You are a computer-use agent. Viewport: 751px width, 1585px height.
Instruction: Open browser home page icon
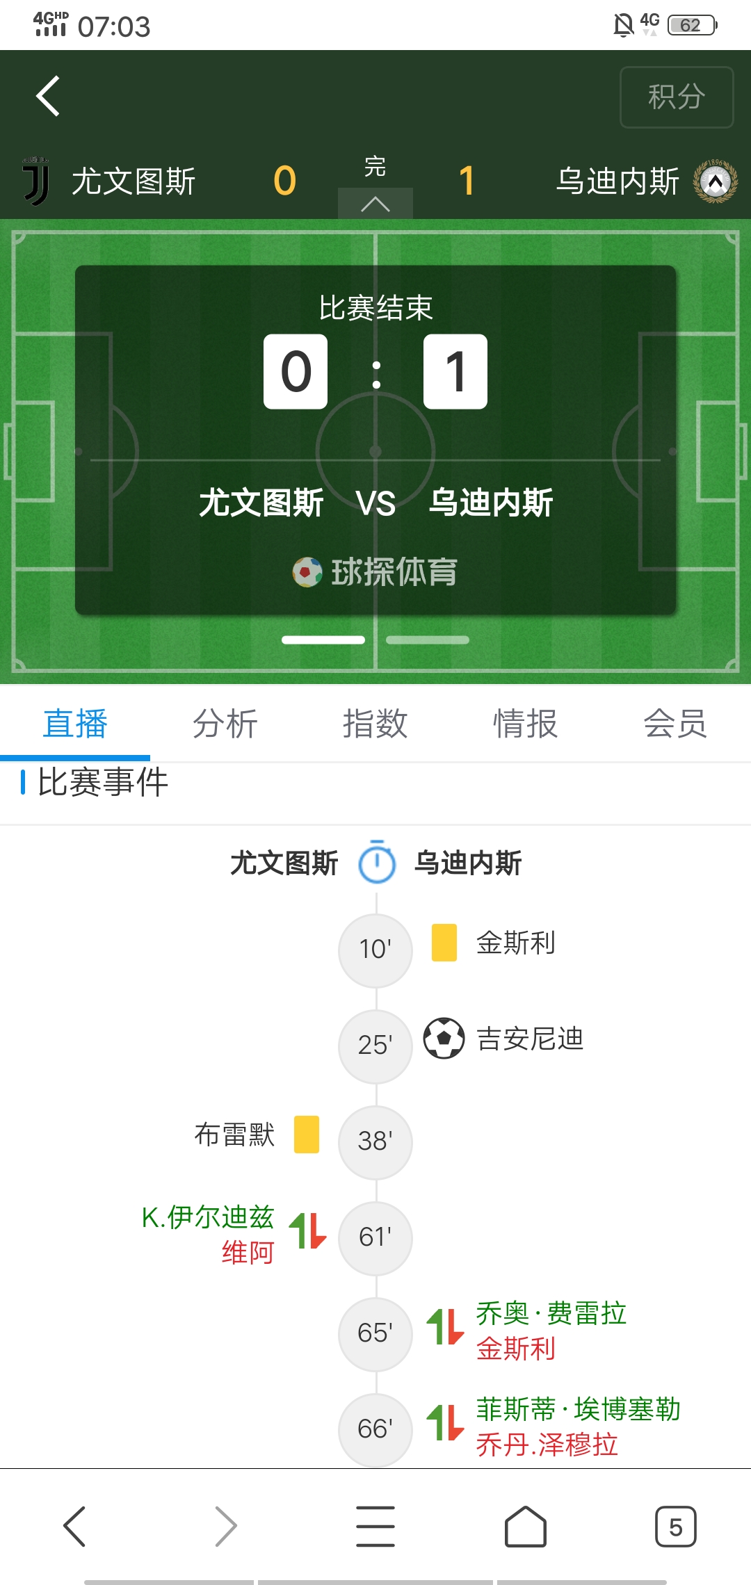[x=525, y=1527]
